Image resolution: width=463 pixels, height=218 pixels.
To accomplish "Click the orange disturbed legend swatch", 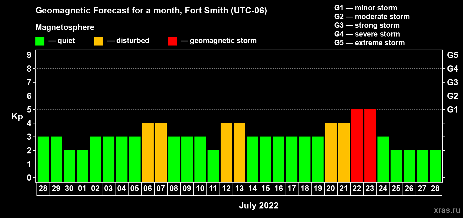I will (x=99, y=41).
